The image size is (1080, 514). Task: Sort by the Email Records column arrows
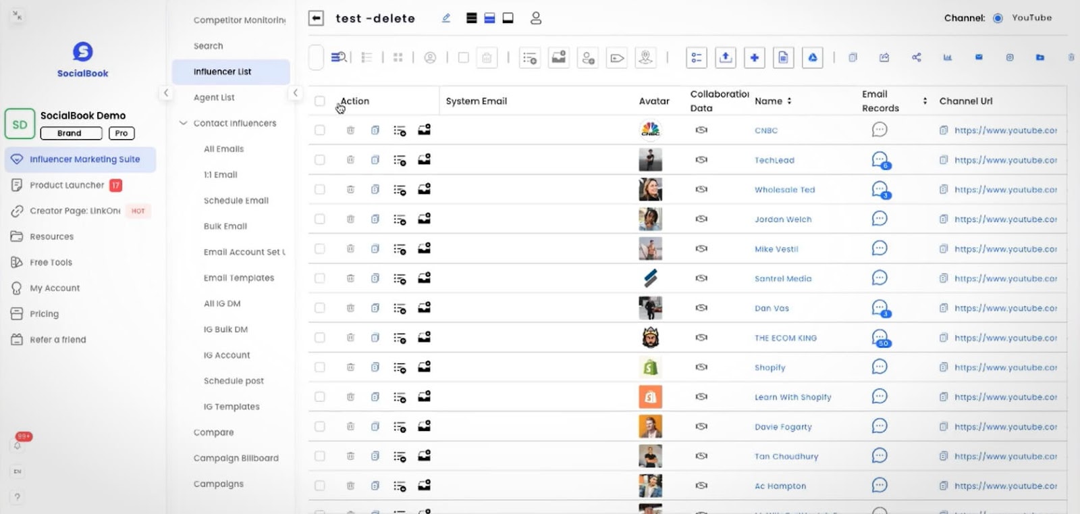(925, 101)
